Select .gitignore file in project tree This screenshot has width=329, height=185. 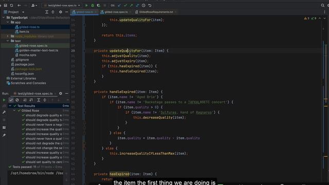(x=22, y=60)
